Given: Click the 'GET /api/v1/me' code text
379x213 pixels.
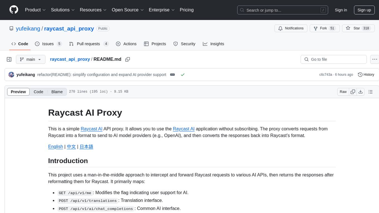Looking at the screenshot, I should pyautogui.click(x=75, y=193).
